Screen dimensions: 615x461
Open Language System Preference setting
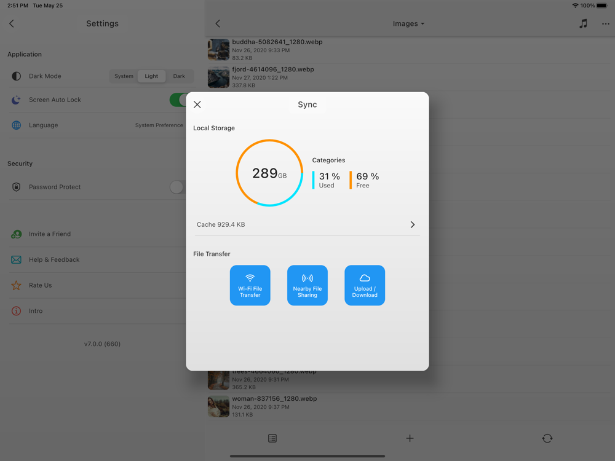tap(159, 125)
